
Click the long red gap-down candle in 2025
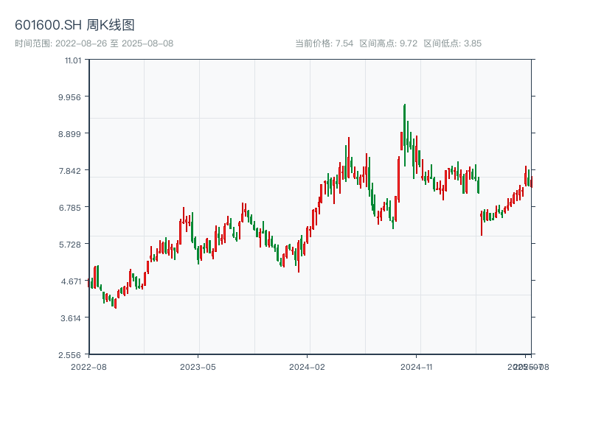(482, 222)
